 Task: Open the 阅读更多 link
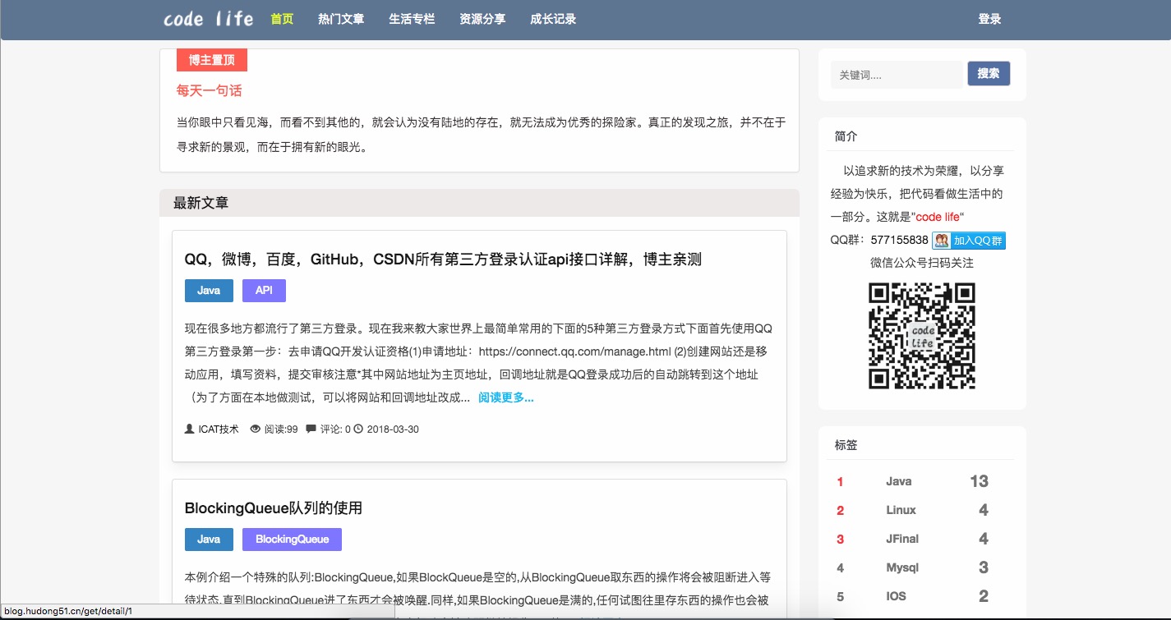coord(505,397)
